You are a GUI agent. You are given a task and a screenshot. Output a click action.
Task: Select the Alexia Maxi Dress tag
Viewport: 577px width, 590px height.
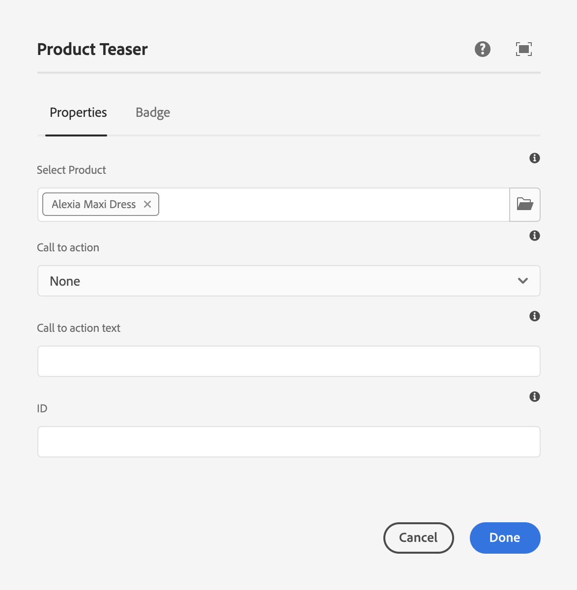pyautogui.click(x=93, y=204)
